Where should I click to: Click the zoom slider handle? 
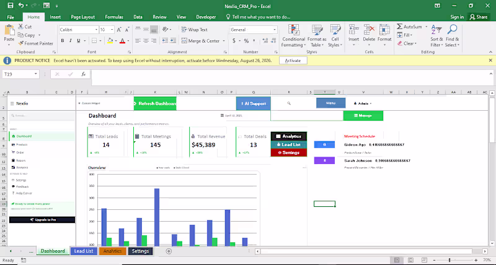click(x=449, y=260)
